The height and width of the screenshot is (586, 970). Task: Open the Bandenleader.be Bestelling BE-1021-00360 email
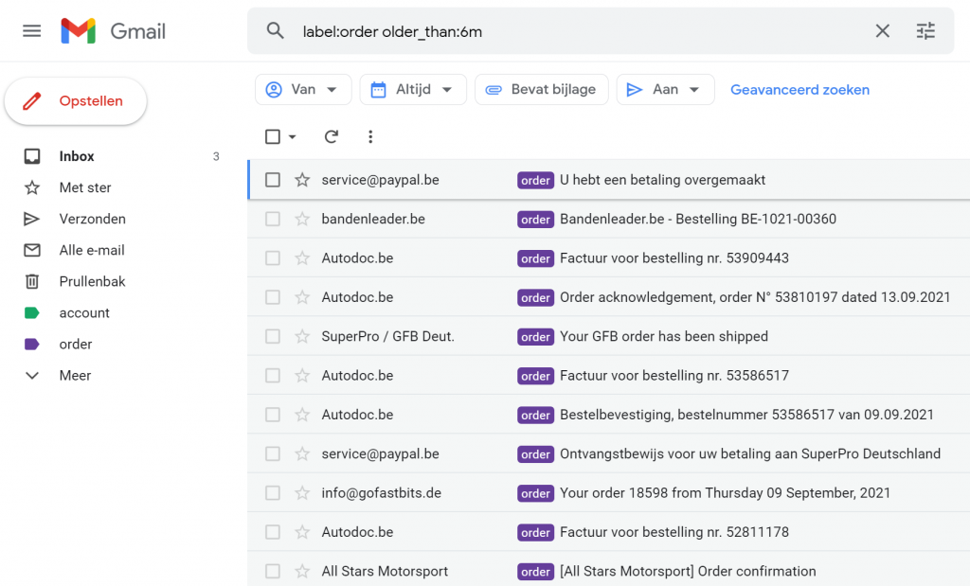pos(609,219)
